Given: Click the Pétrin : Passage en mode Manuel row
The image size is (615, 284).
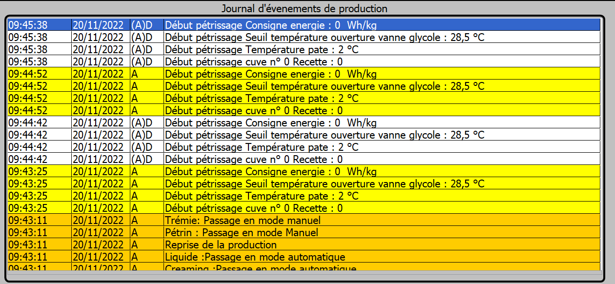Looking at the screenshot, I should pyautogui.click(x=242, y=233).
